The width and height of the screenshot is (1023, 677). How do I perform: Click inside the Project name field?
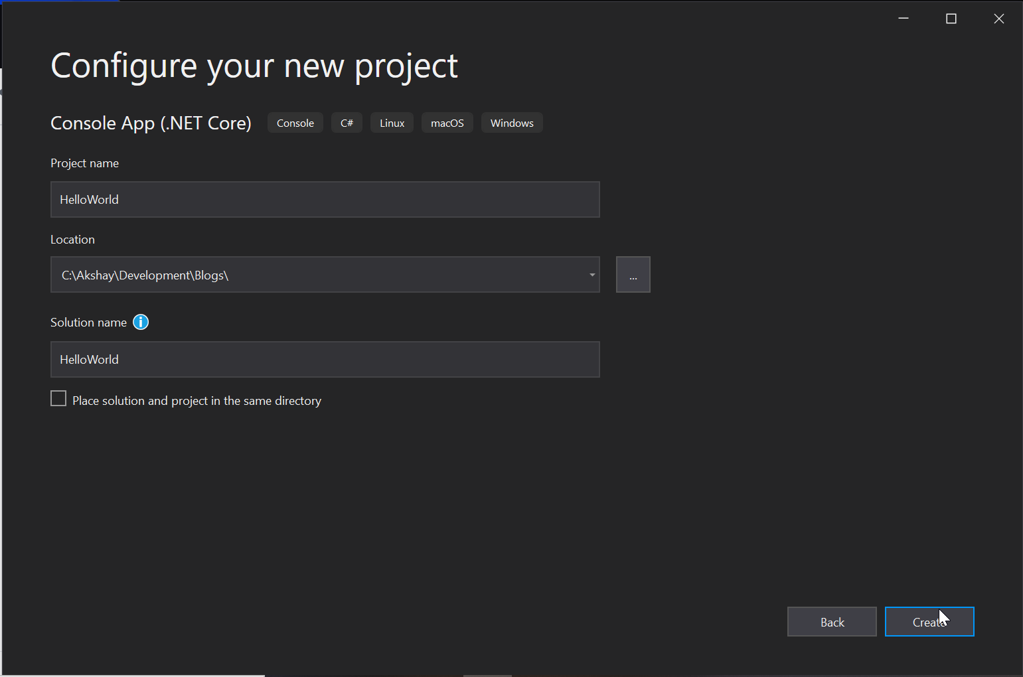325,199
